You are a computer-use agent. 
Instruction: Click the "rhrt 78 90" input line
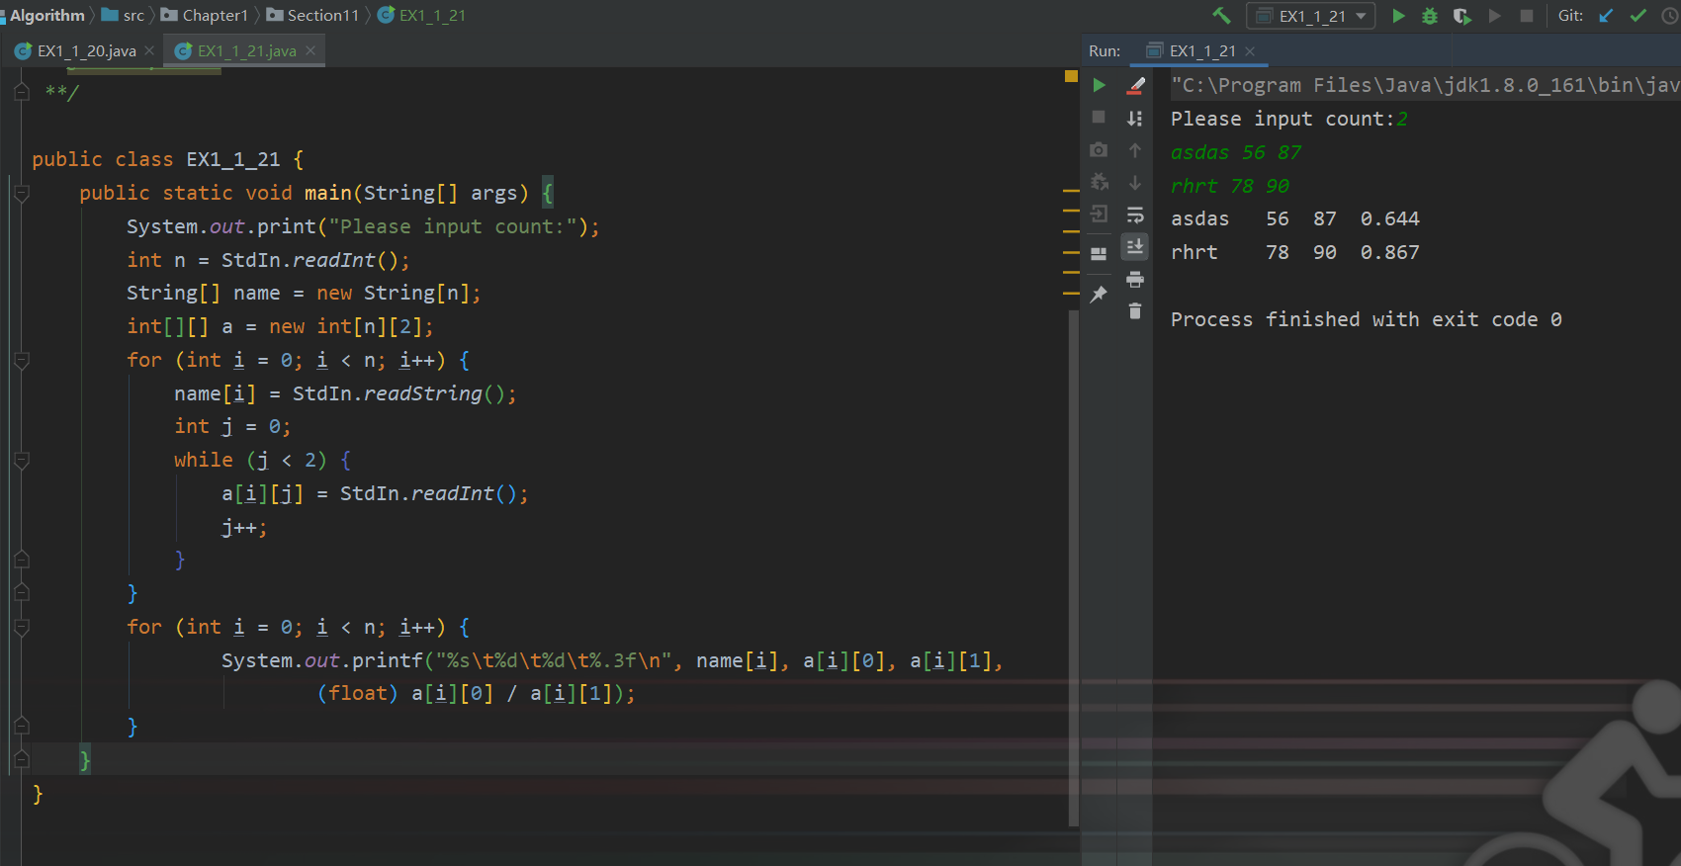point(1230,186)
